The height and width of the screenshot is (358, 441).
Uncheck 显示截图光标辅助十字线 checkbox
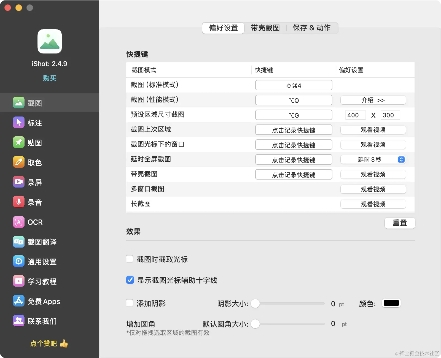[130, 280]
